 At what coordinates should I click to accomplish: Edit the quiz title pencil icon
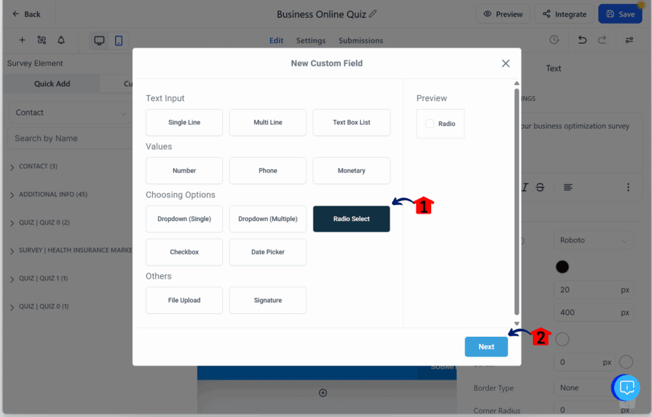point(373,14)
